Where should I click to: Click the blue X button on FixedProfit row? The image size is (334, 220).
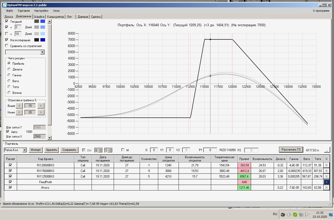[327, 182]
